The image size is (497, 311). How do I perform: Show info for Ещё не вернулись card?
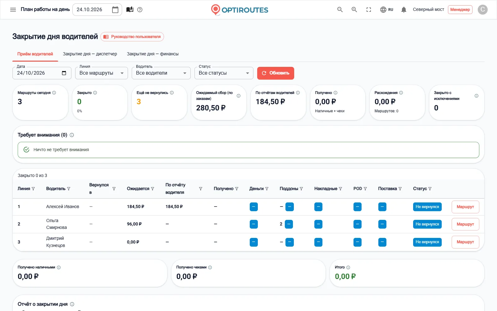tap(172, 93)
